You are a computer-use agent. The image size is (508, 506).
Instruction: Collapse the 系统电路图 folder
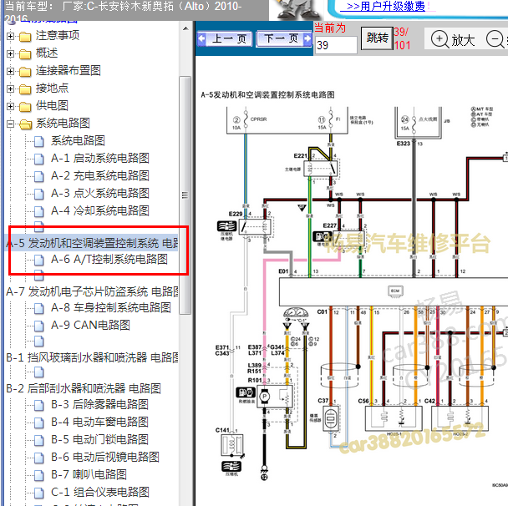point(10,124)
